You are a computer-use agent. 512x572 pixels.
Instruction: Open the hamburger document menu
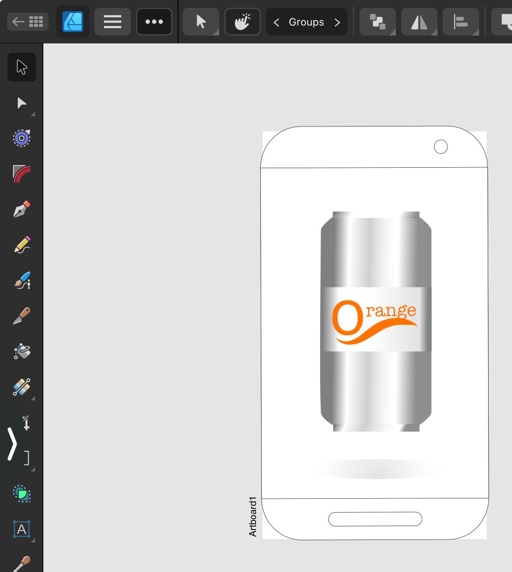[x=113, y=22]
